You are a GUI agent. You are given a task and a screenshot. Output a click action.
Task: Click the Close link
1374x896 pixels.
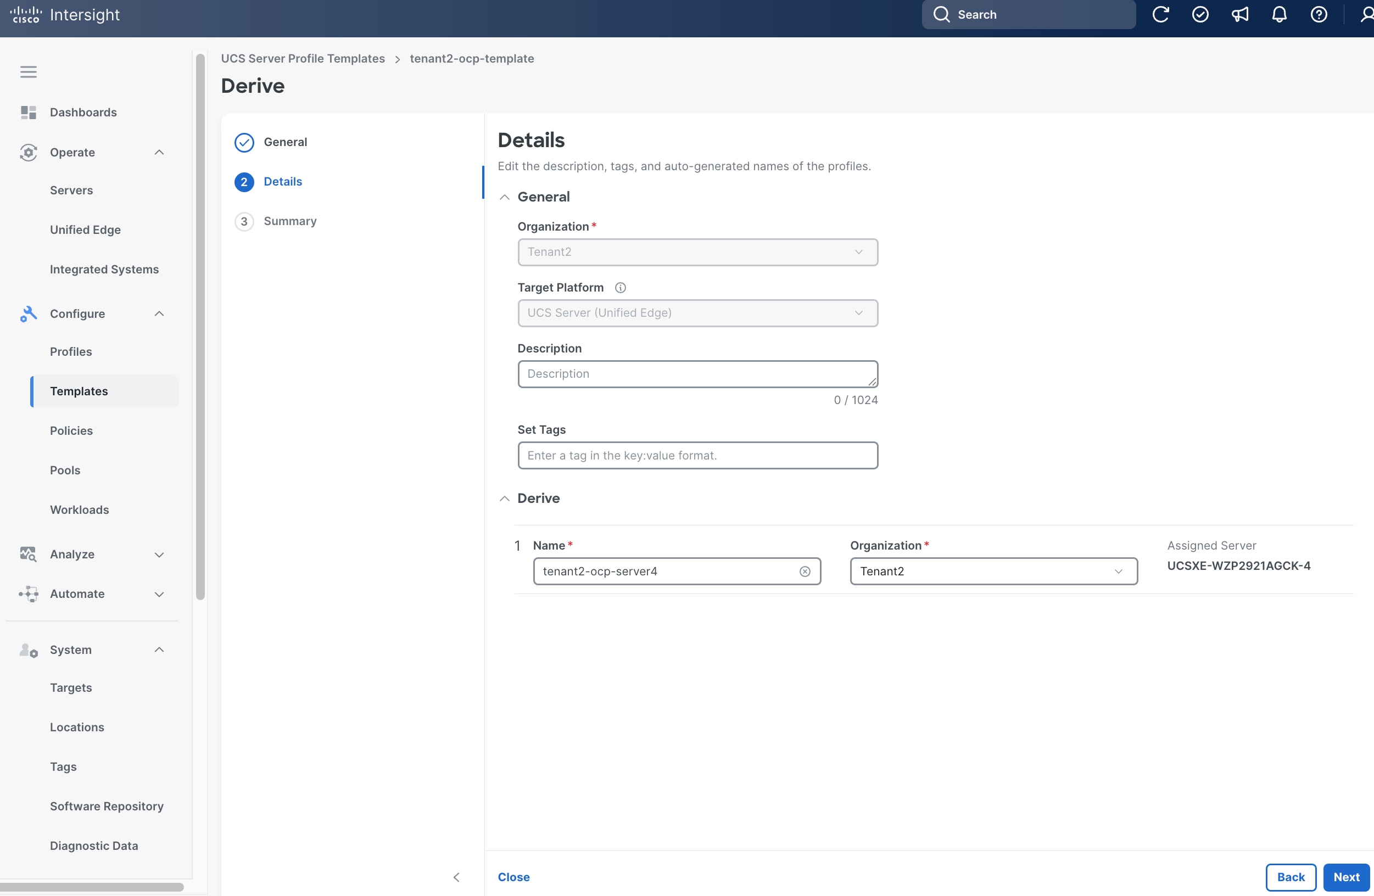(x=514, y=877)
